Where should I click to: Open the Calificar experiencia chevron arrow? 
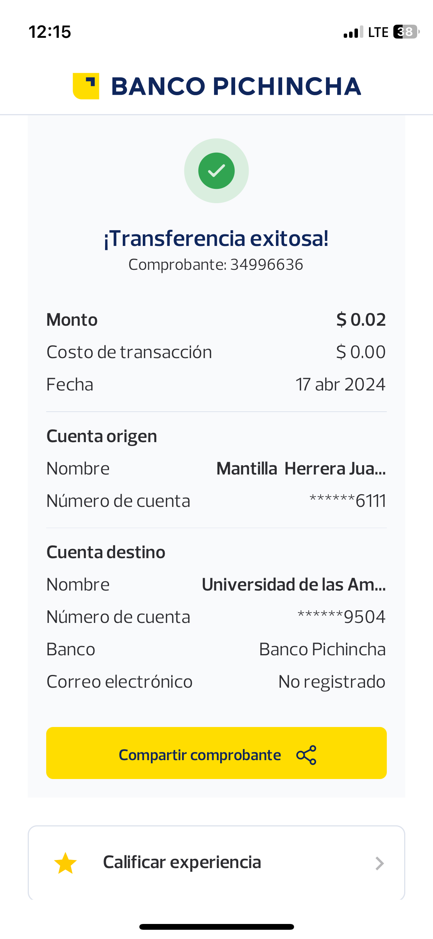380,863
